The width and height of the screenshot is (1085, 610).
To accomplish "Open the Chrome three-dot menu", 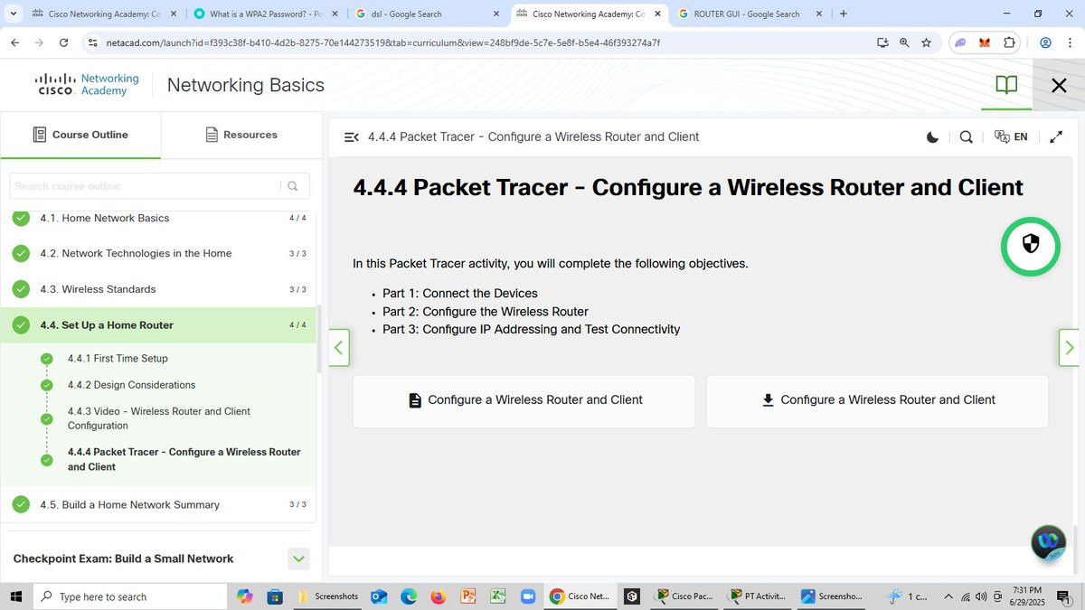I will coord(1070,42).
